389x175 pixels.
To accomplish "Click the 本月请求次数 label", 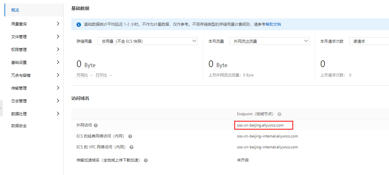I will tap(332, 41).
